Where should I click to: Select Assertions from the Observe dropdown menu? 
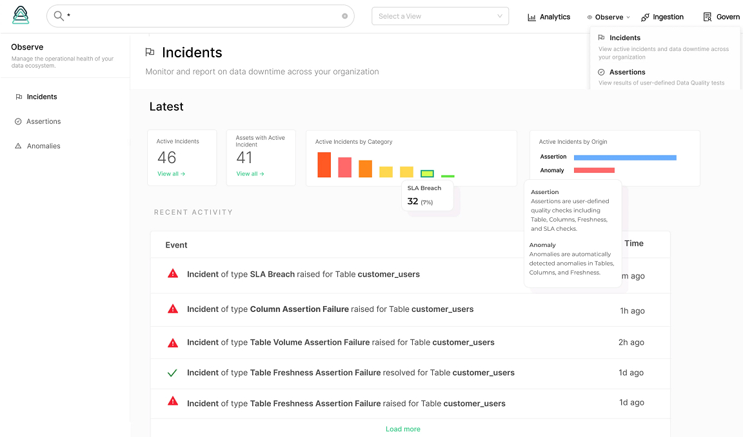627,72
